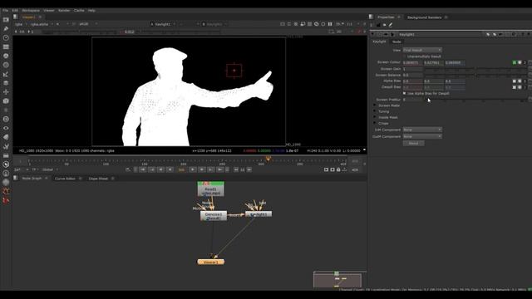Switch to the Dope Sheet tab

point(98,179)
